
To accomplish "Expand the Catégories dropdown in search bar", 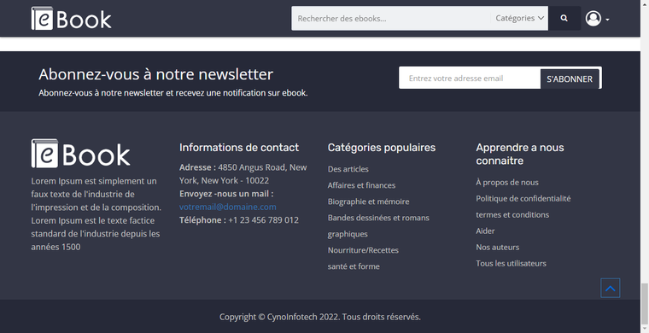I will pyautogui.click(x=519, y=18).
